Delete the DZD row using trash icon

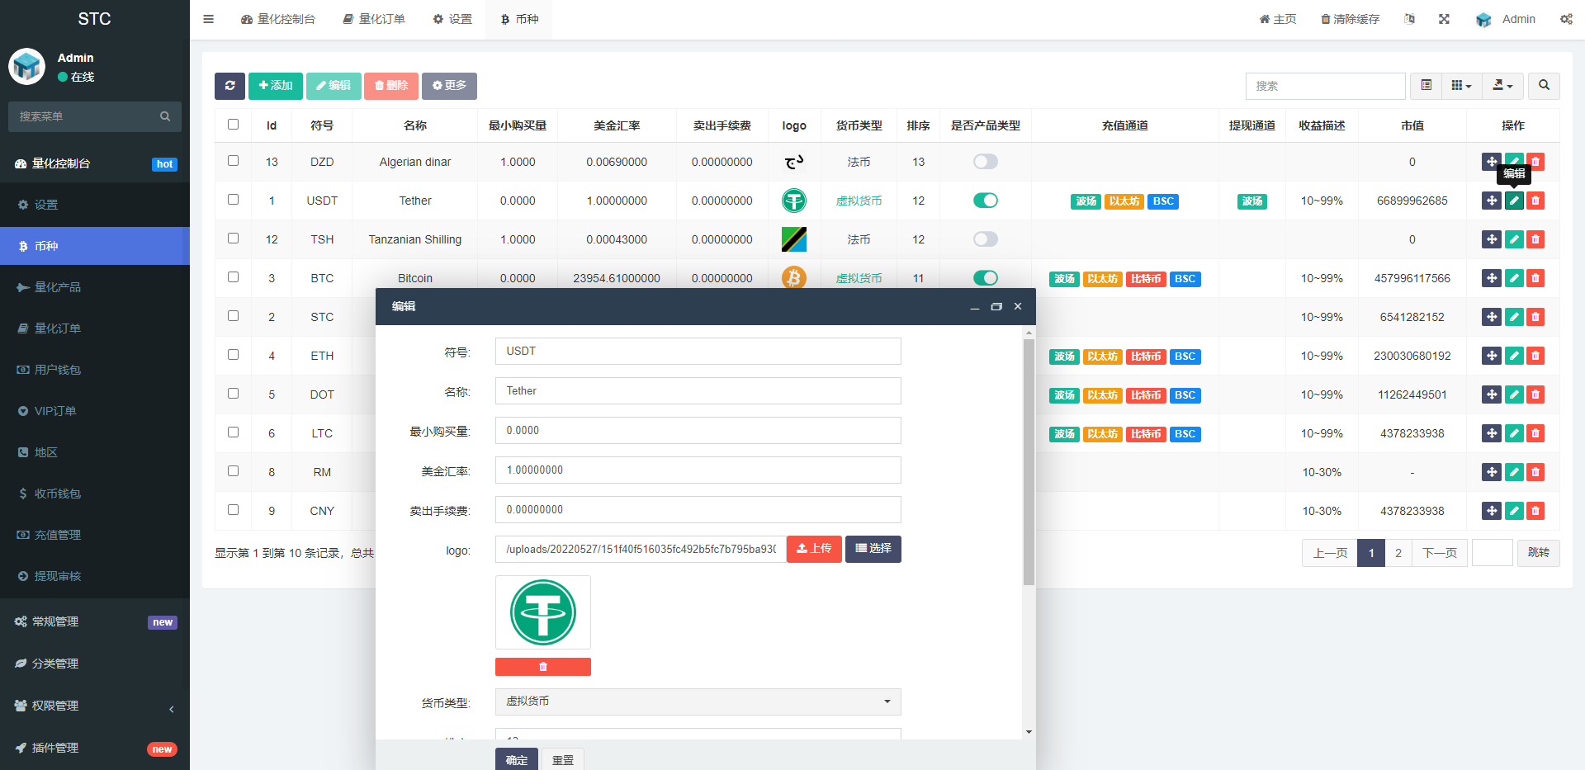pos(1535,162)
